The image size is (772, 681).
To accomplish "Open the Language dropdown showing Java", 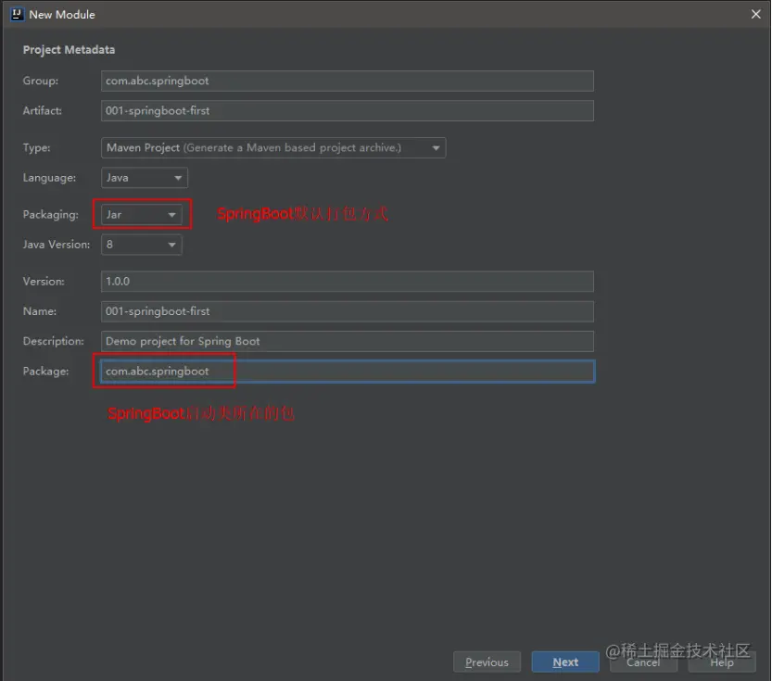I will click(145, 178).
